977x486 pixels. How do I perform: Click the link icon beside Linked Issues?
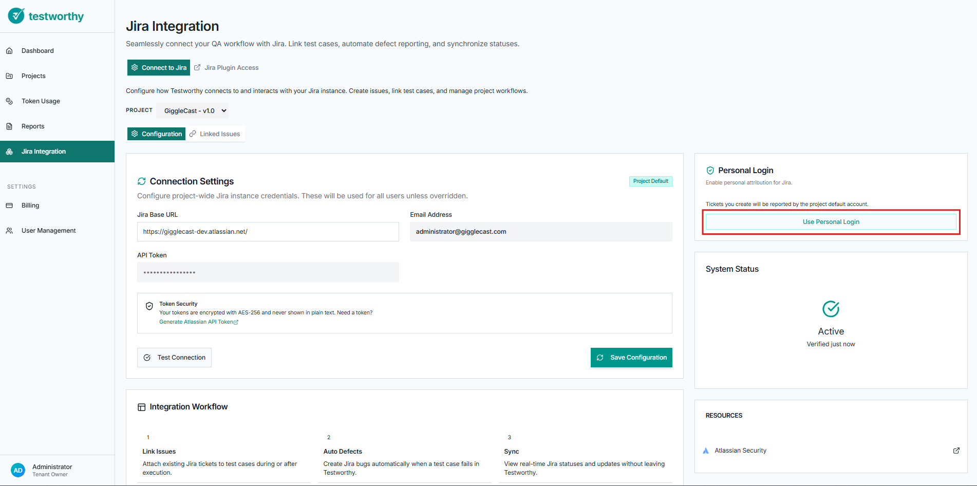pyautogui.click(x=193, y=134)
